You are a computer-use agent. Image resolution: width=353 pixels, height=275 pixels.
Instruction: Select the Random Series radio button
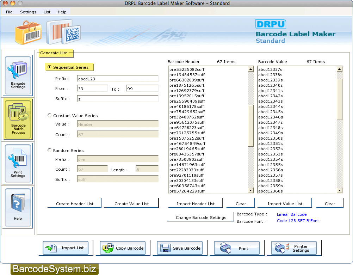(49, 150)
